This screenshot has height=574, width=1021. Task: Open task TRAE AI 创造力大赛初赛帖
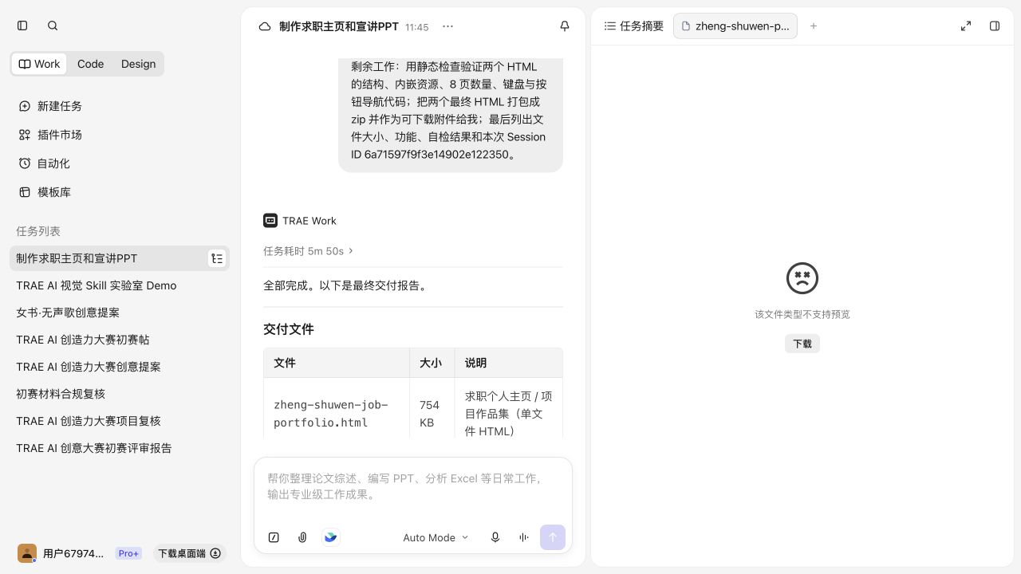coord(120,340)
